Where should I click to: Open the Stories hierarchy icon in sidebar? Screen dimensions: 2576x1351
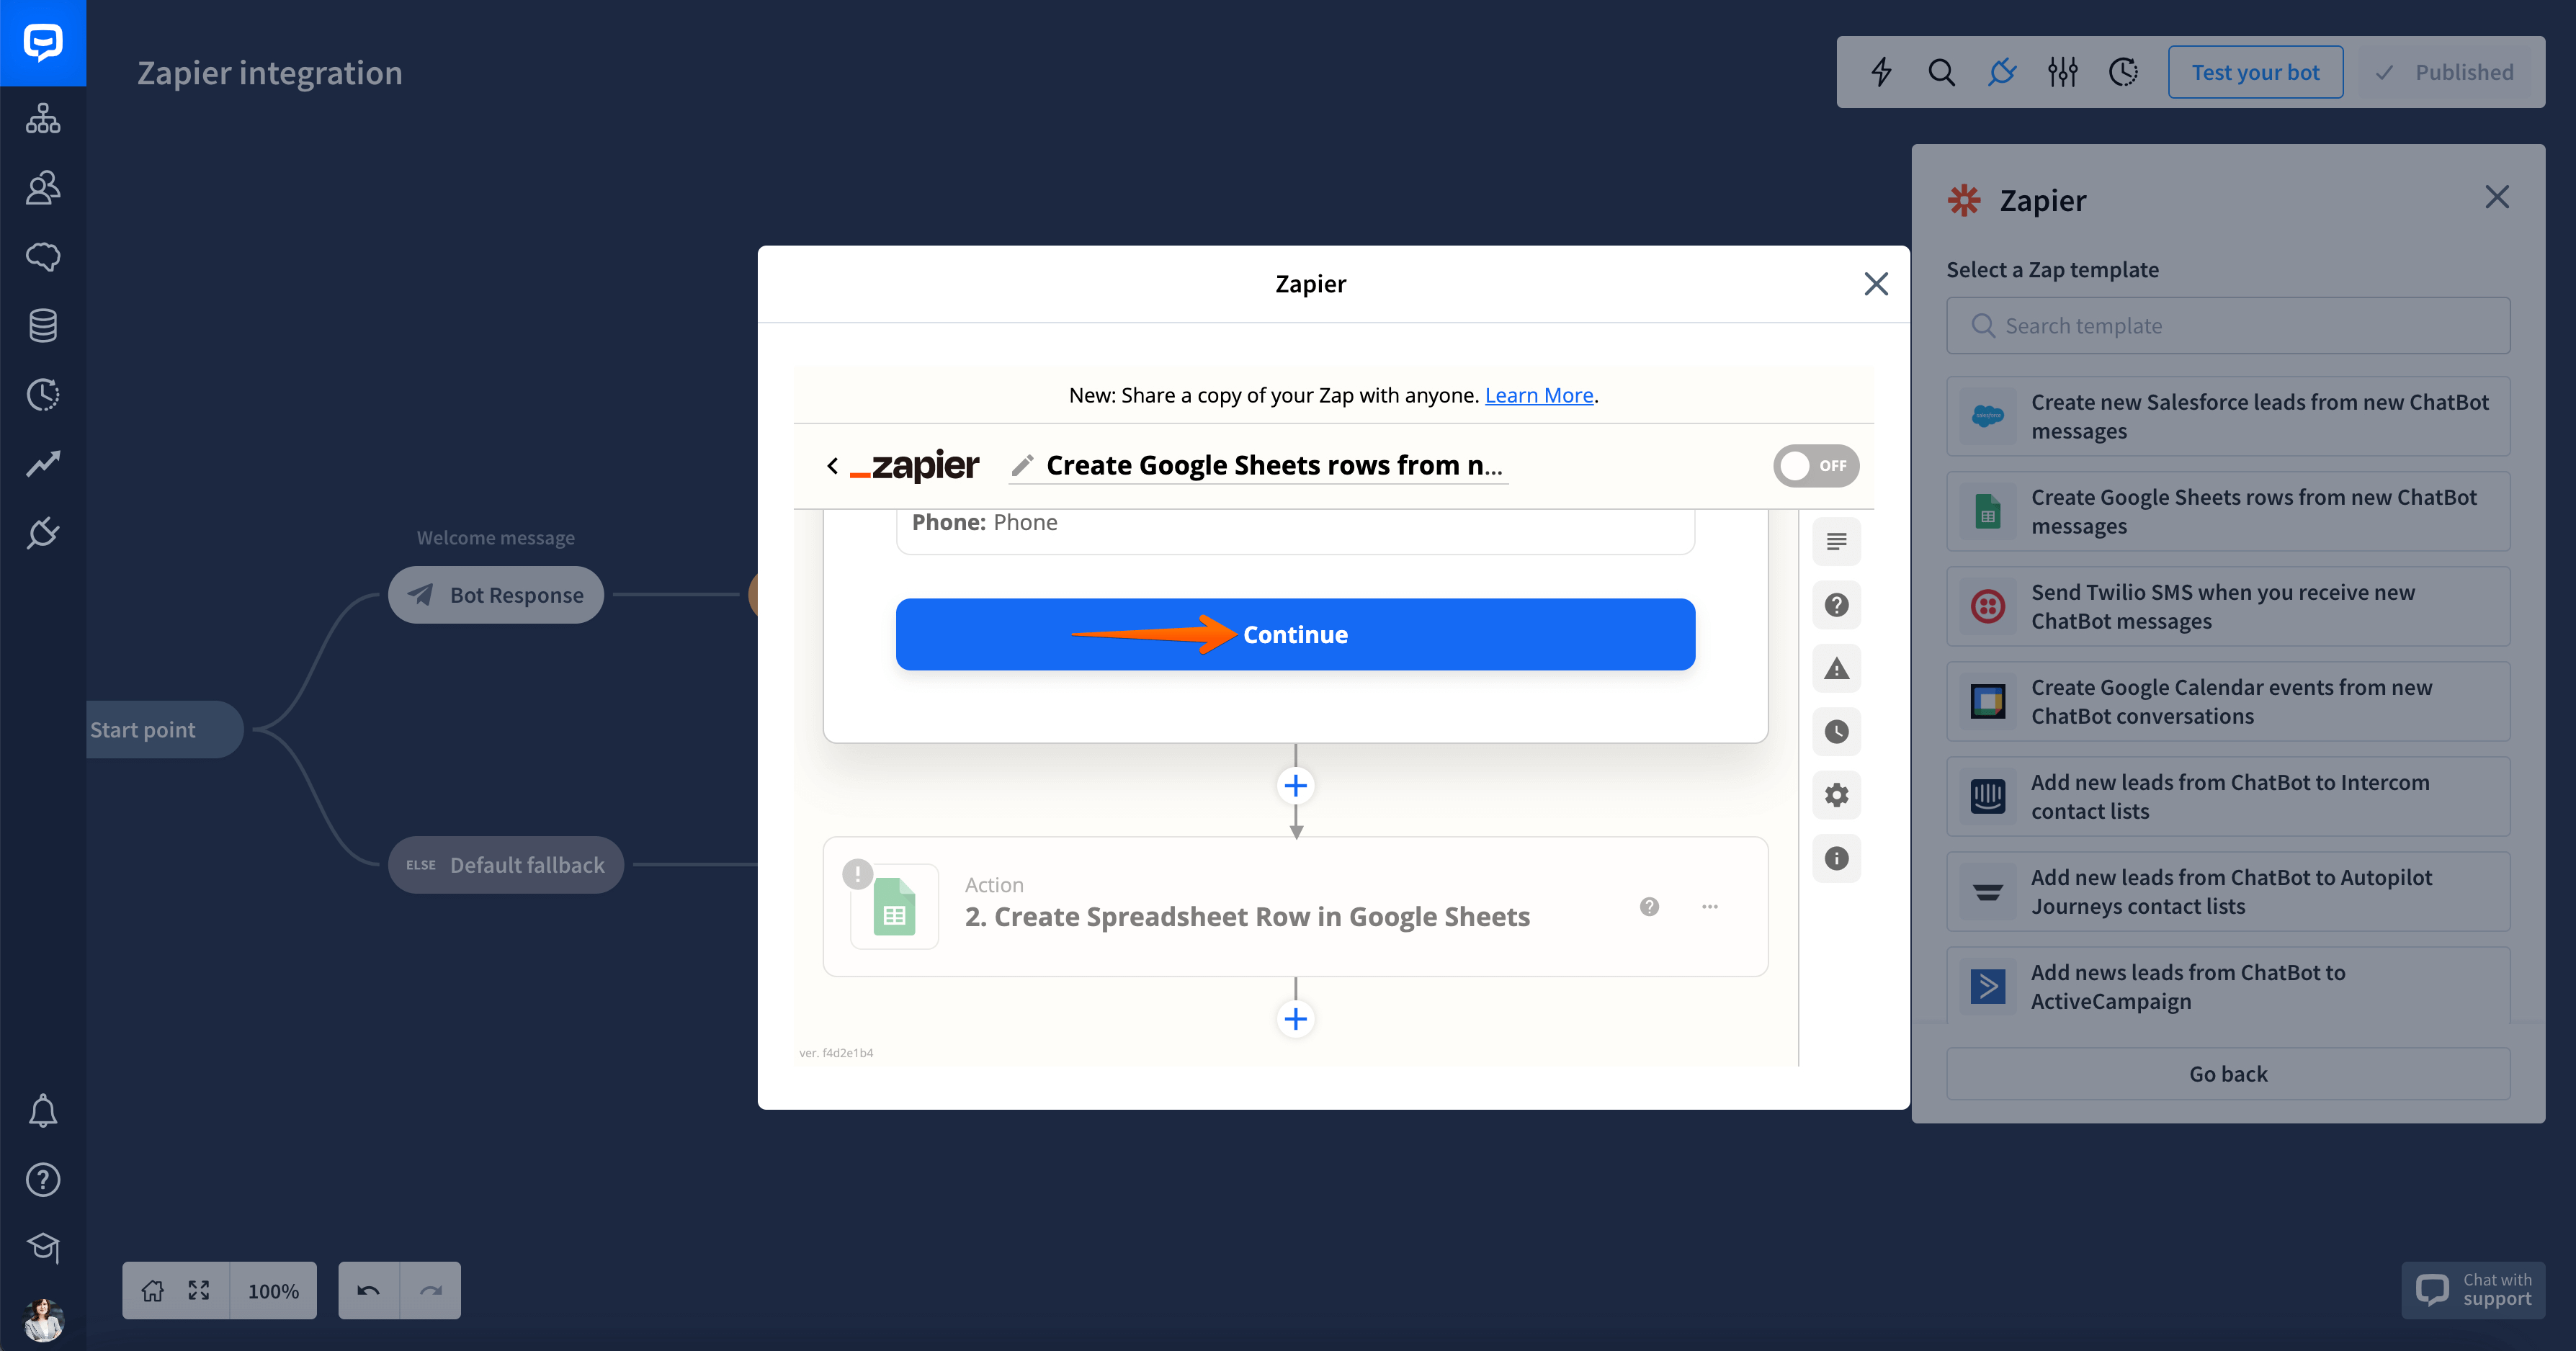pos(43,118)
